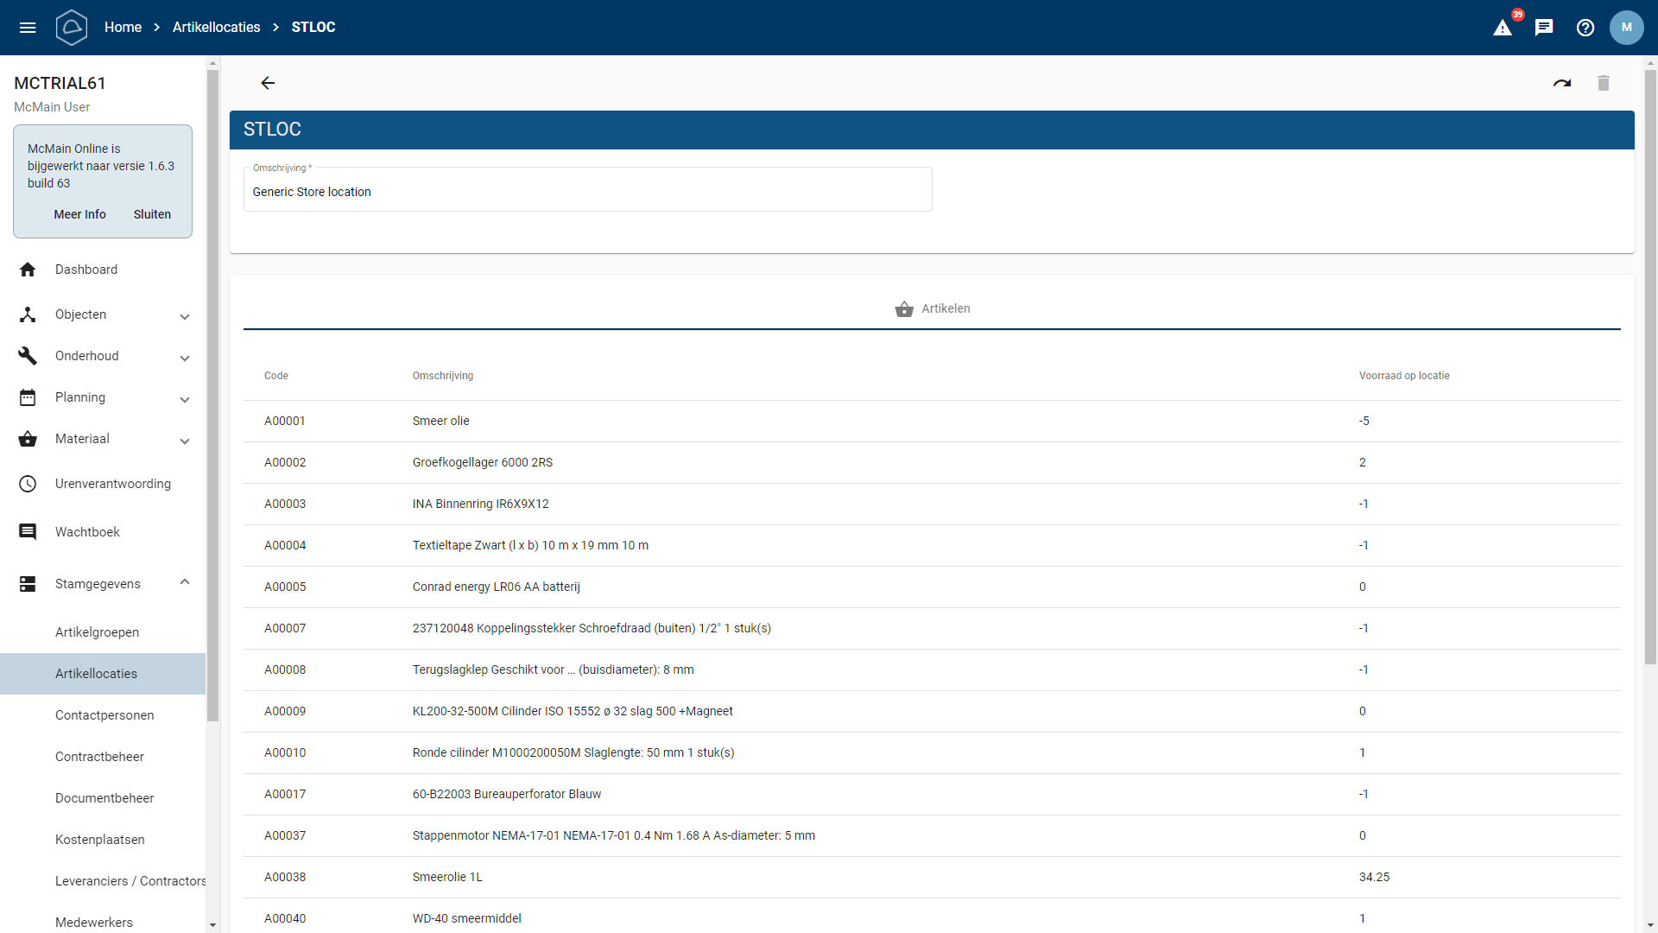Select the Artikelen tab
The width and height of the screenshot is (1658, 933).
[933, 308]
